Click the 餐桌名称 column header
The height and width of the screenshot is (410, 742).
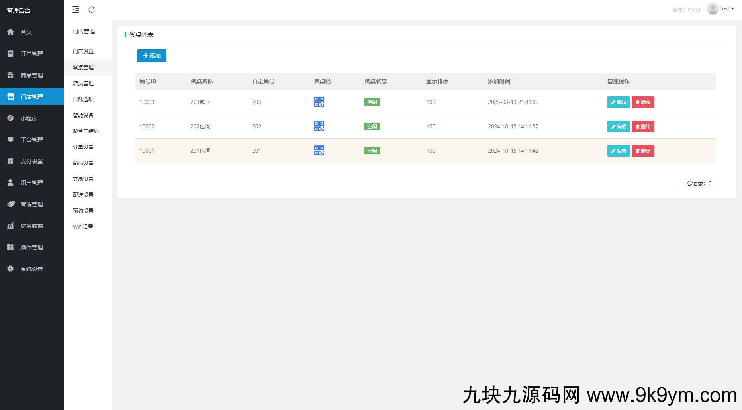(x=202, y=81)
